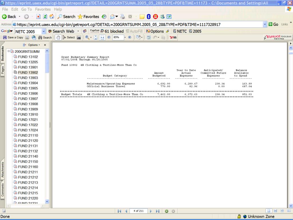
Task: Click the Fit Page icon
Action: coord(96,38)
